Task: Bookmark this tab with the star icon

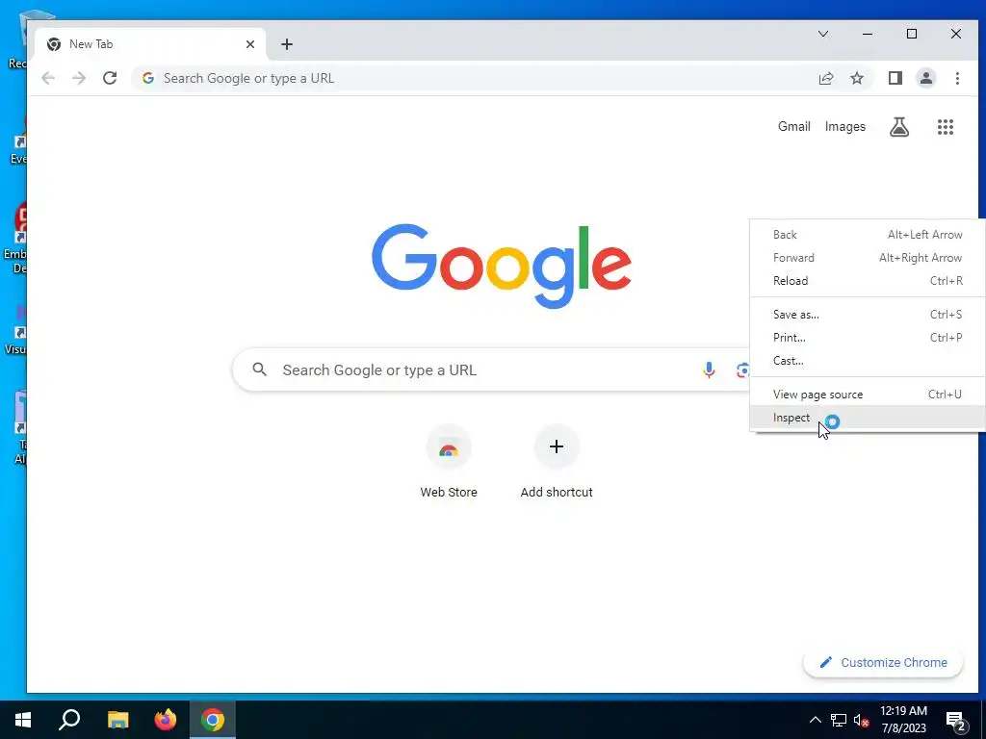Action: tap(856, 78)
